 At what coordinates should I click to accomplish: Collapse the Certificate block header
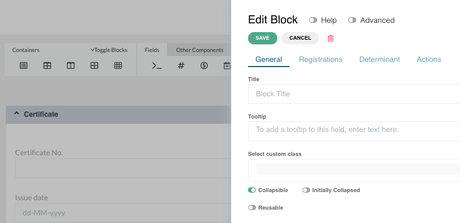tap(119, 114)
